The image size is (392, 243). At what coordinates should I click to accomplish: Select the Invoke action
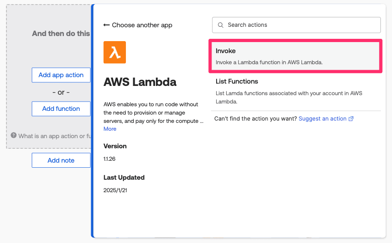pos(296,56)
